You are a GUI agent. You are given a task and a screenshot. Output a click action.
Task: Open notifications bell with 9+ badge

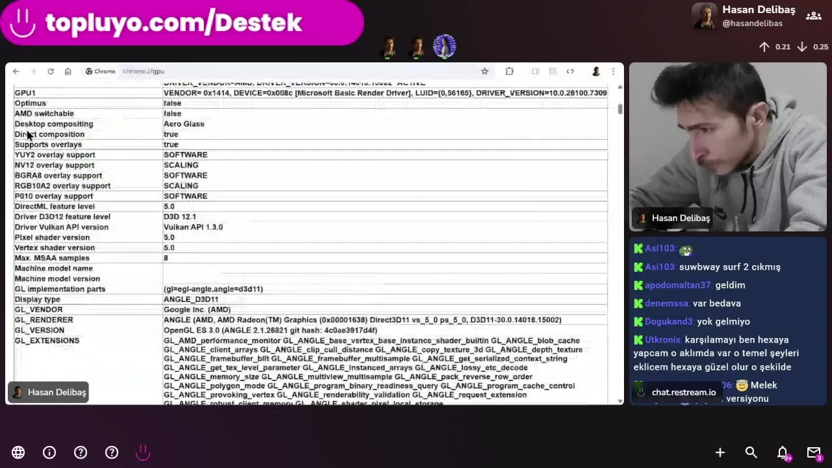coord(783,453)
